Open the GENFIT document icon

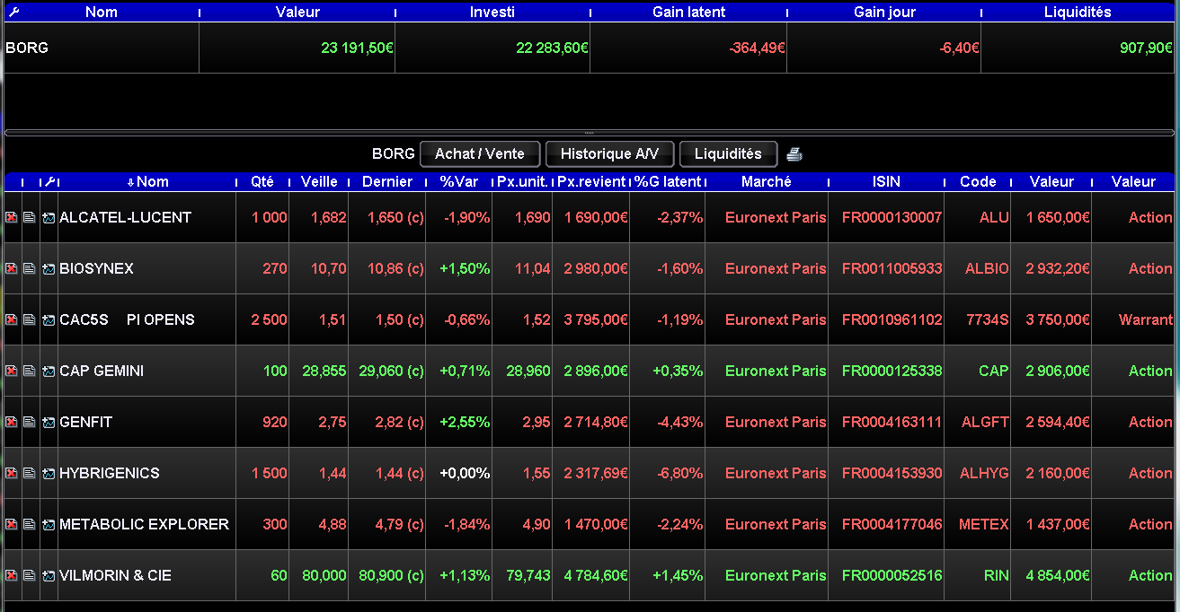point(30,422)
